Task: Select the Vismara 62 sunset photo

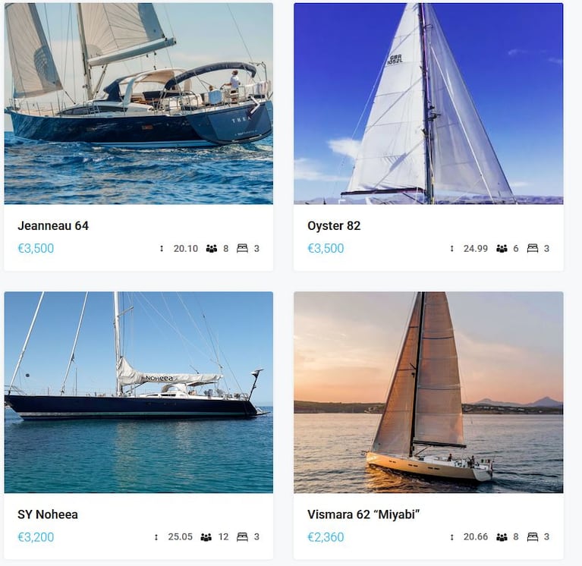Action: (428, 392)
